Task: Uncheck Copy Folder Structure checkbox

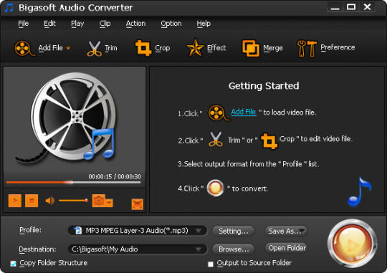Action: click(14, 264)
